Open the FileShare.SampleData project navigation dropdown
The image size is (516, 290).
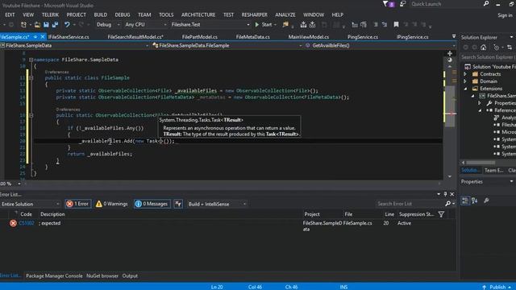tap(75, 45)
